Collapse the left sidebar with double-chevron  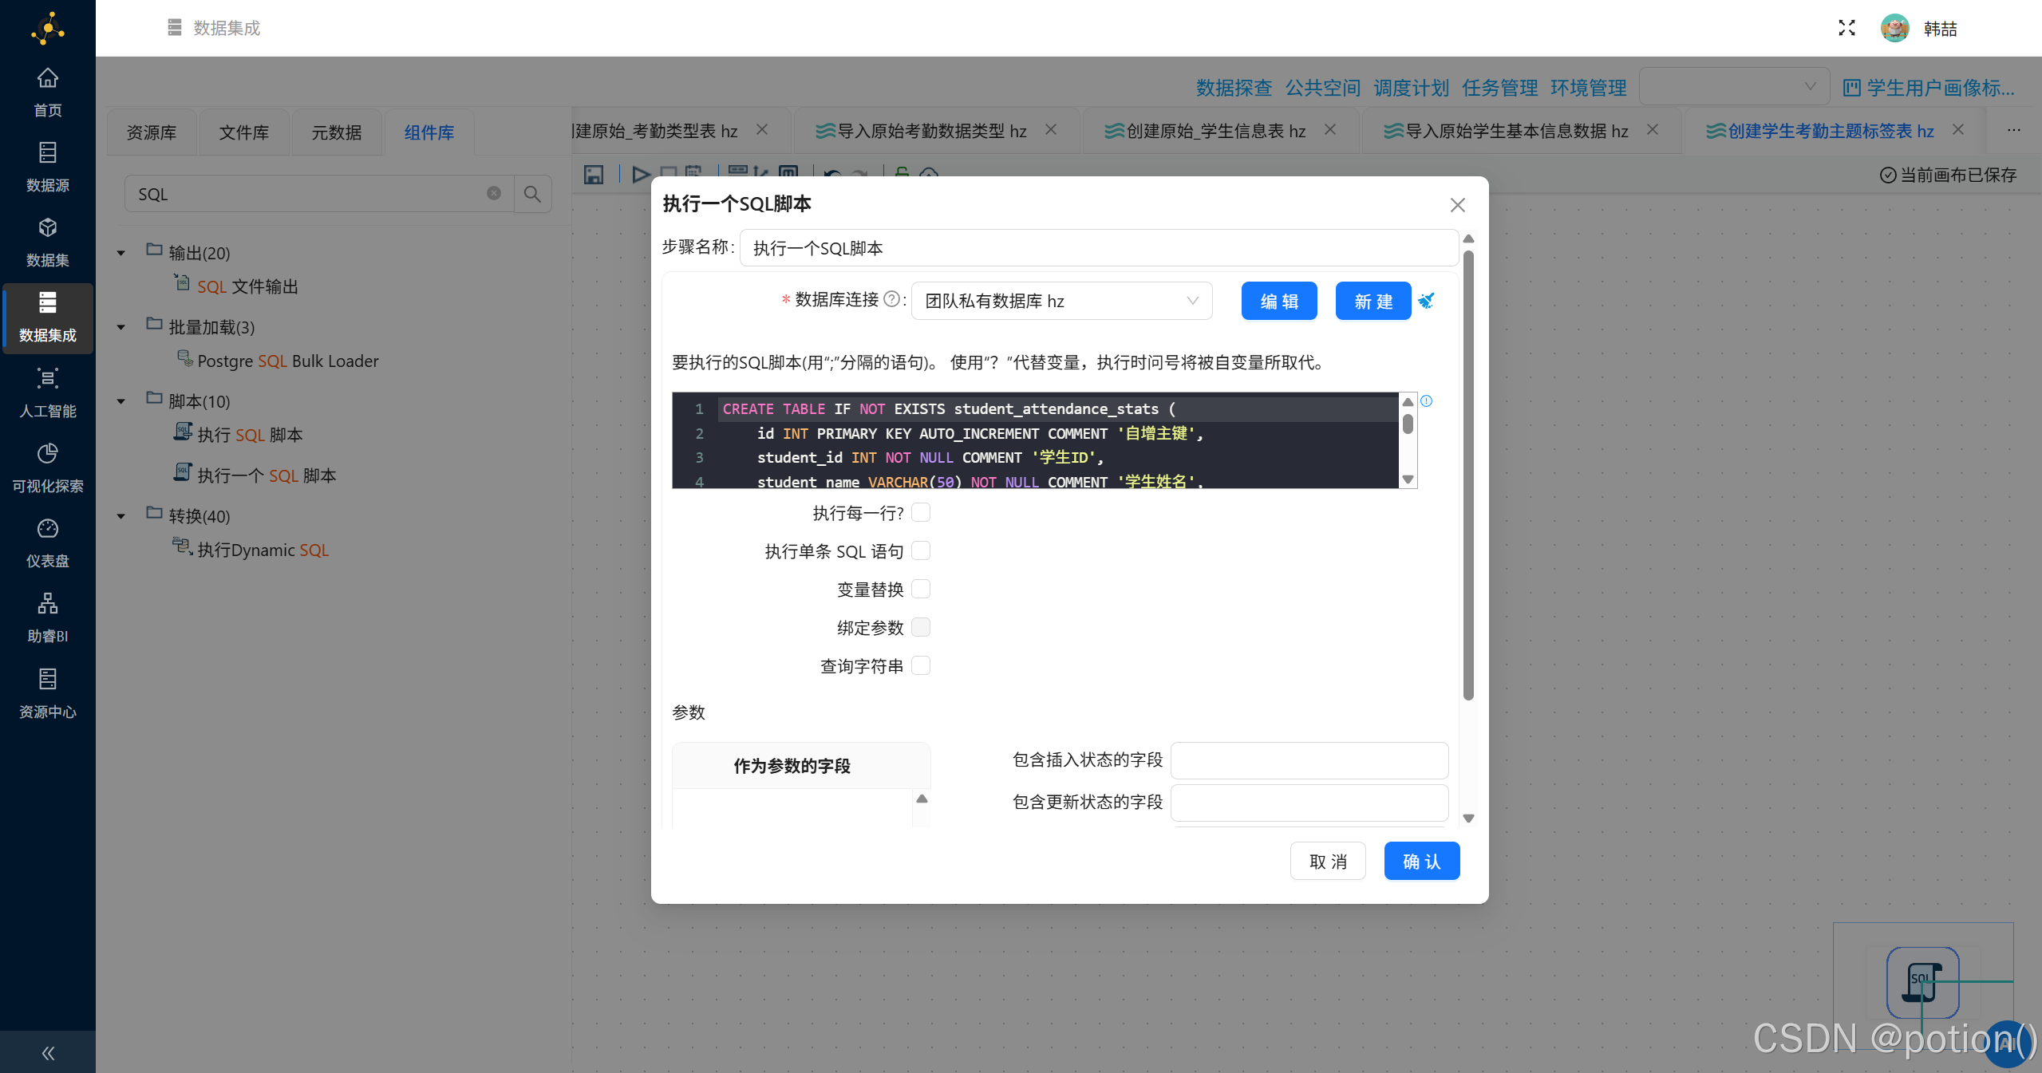click(48, 1053)
